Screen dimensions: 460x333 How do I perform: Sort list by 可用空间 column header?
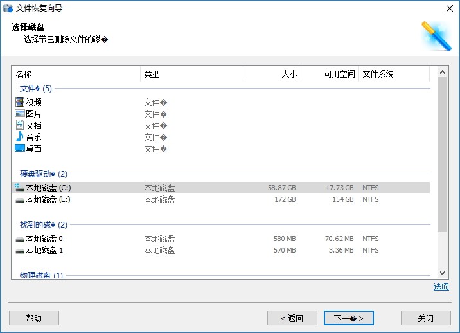tap(330, 74)
